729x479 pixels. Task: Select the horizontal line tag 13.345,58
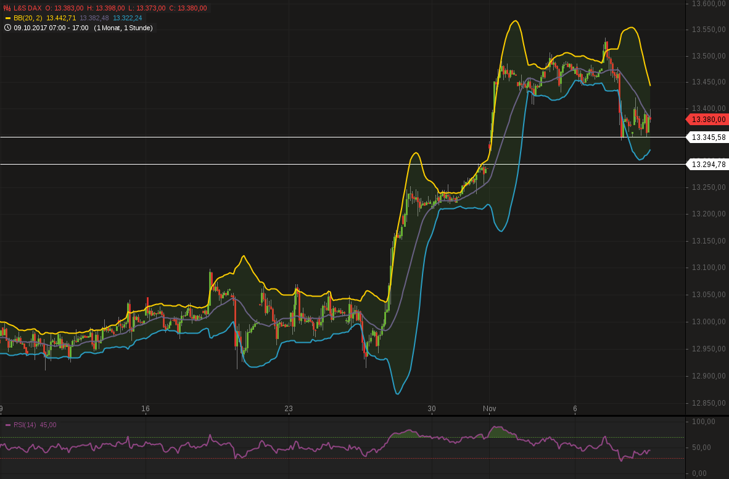pos(707,137)
